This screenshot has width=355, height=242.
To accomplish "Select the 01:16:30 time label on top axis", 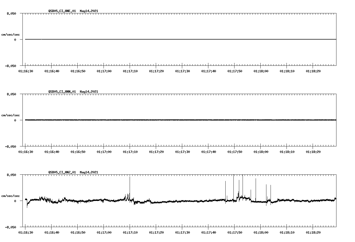I will coord(26,71).
